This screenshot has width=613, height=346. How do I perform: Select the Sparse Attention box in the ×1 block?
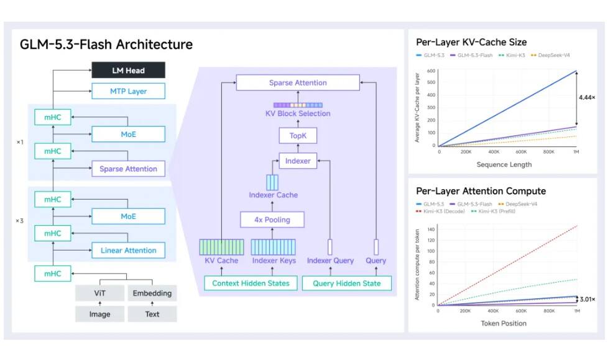coord(128,169)
